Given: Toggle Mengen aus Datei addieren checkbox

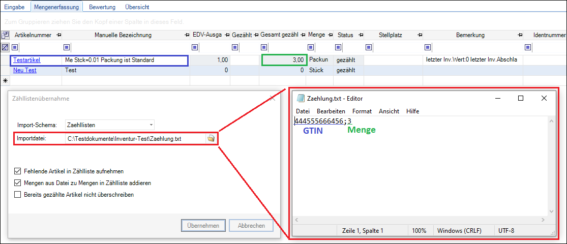Looking at the screenshot, I should pyautogui.click(x=18, y=183).
